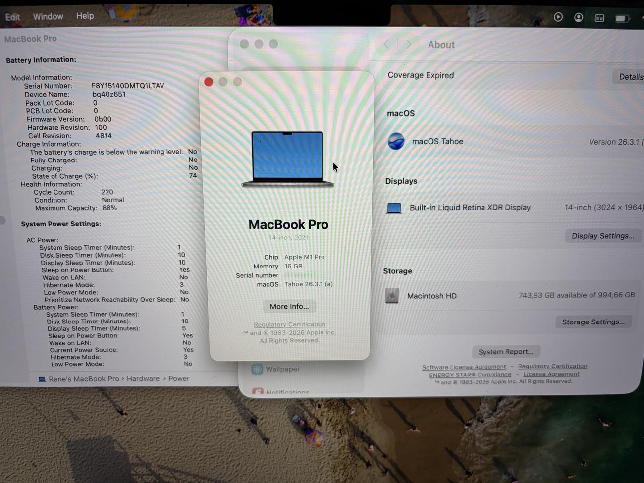Open Wallpaper settings in the sidebar

pyautogui.click(x=282, y=369)
